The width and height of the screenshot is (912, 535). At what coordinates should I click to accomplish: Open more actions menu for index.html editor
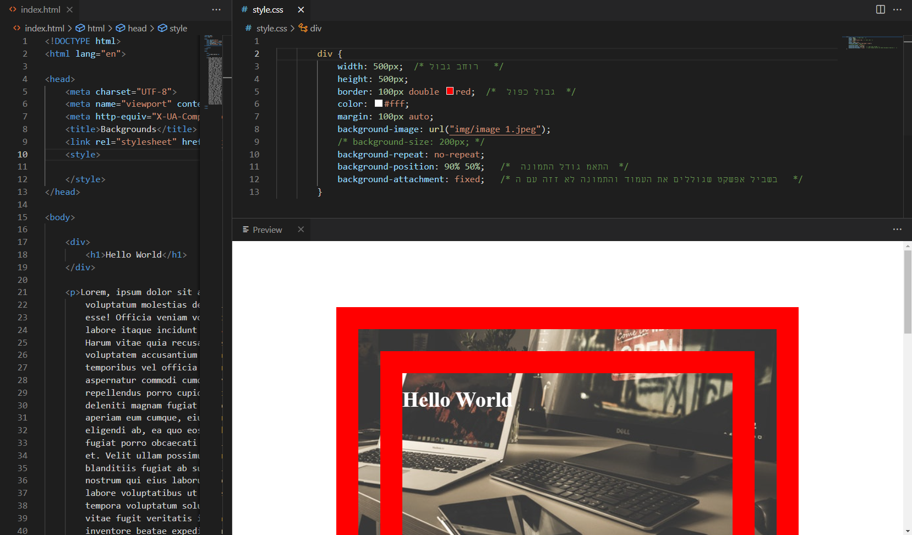point(216,9)
